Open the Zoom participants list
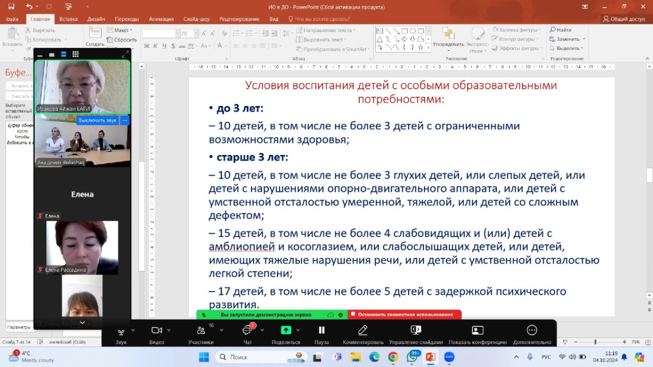The width and height of the screenshot is (653, 367). coord(201,331)
